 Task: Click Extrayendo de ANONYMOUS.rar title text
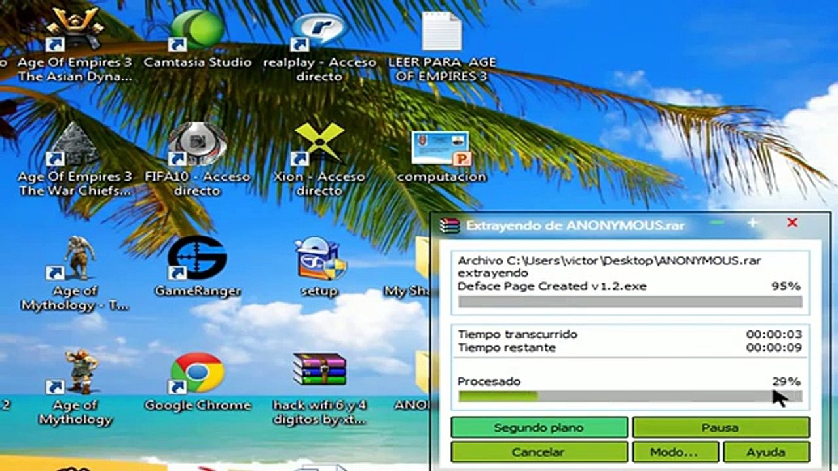[x=575, y=226]
